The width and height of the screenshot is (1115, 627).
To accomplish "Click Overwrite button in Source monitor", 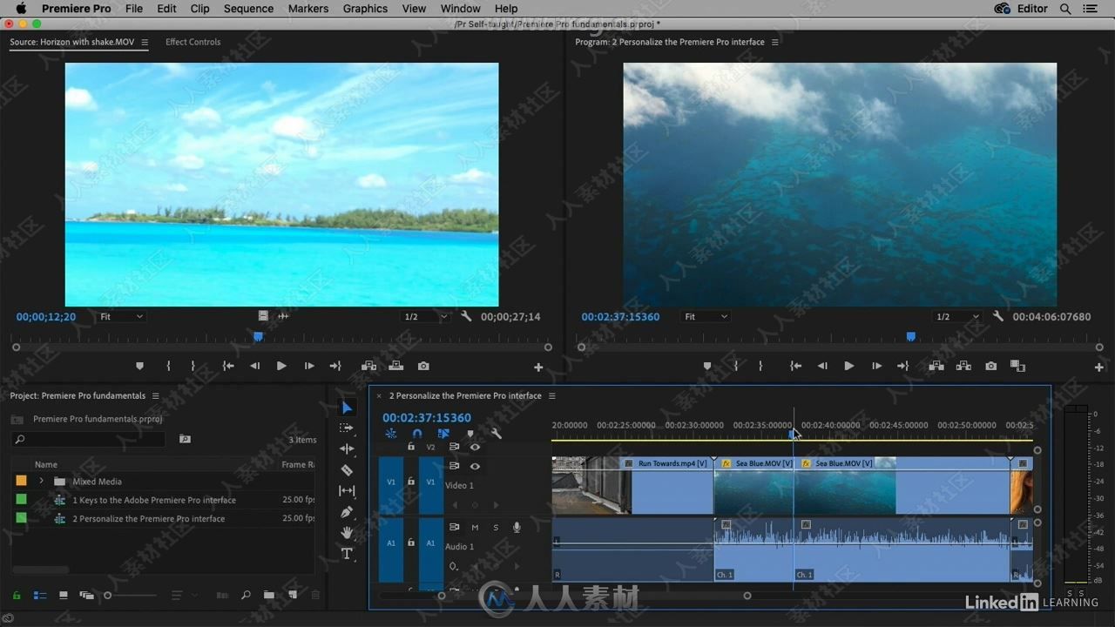I will 396,367.
